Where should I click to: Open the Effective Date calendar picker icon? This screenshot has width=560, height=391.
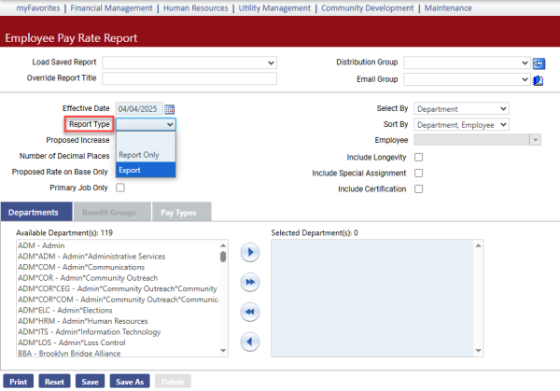(170, 109)
